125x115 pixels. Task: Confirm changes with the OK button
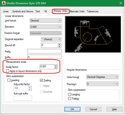[x=72, y=109]
